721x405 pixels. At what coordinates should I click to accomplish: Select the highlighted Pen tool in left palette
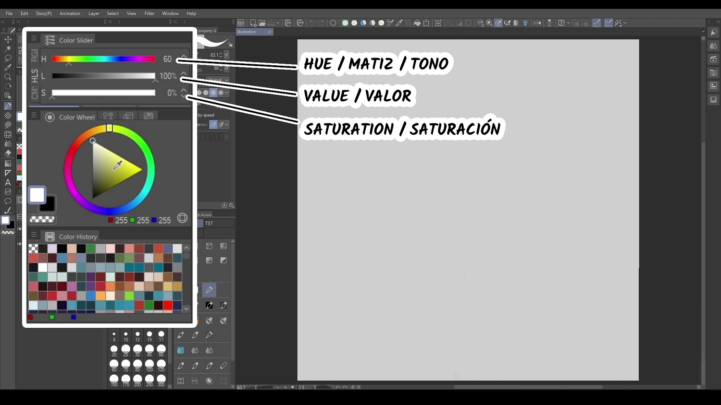point(8,106)
